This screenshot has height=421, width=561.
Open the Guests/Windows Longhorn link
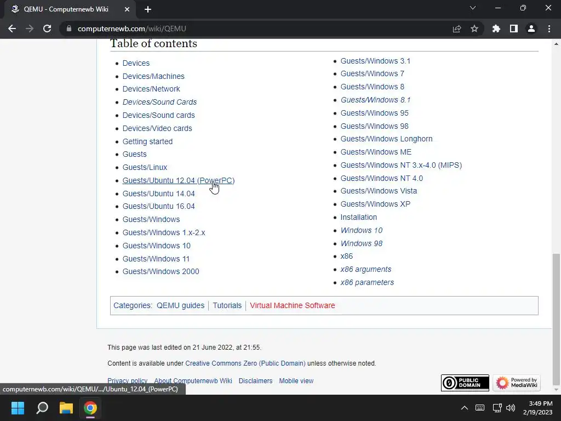pyautogui.click(x=386, y=139)
